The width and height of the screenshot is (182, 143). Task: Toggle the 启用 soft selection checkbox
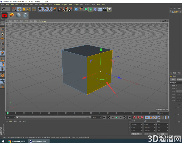coord(177,86)
